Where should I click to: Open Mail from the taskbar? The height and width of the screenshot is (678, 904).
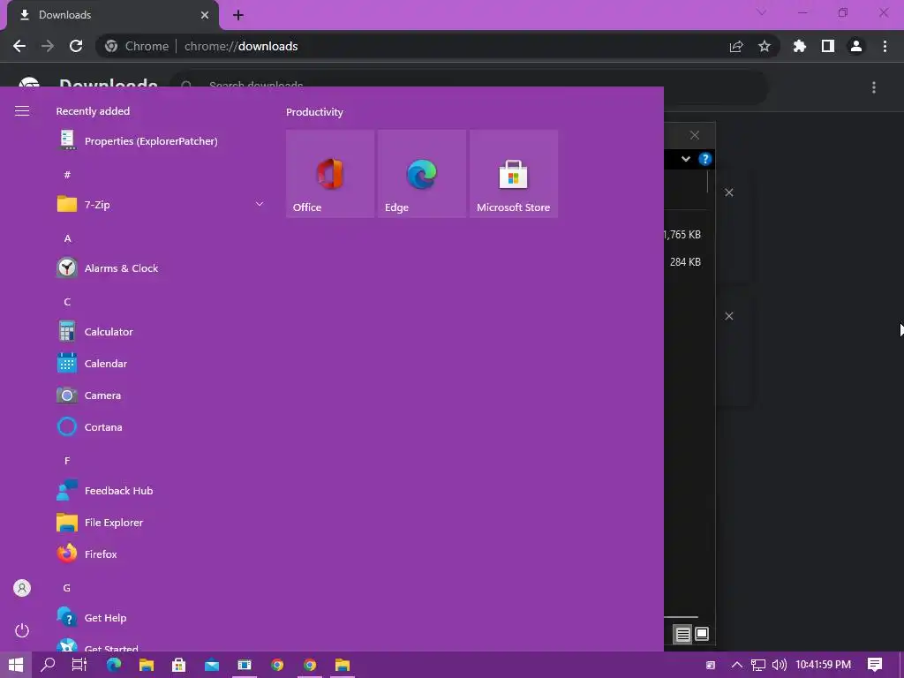click(212, 665)
